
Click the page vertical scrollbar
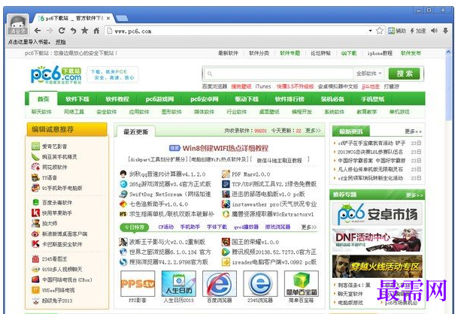pos(448,88)
